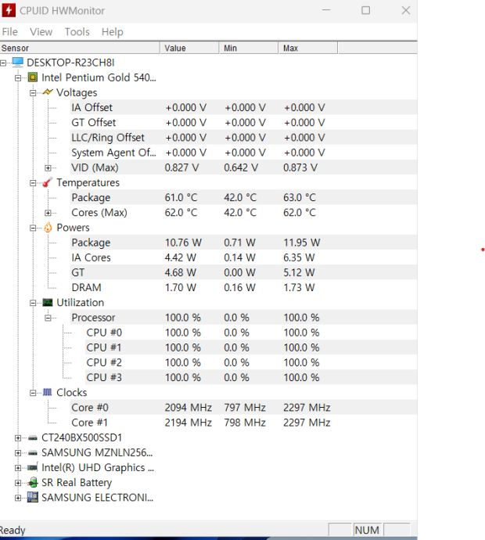Click the CPUID HWMonitor red lightning app icon
Screen dimensions: 485x540
tap(9, 10)
